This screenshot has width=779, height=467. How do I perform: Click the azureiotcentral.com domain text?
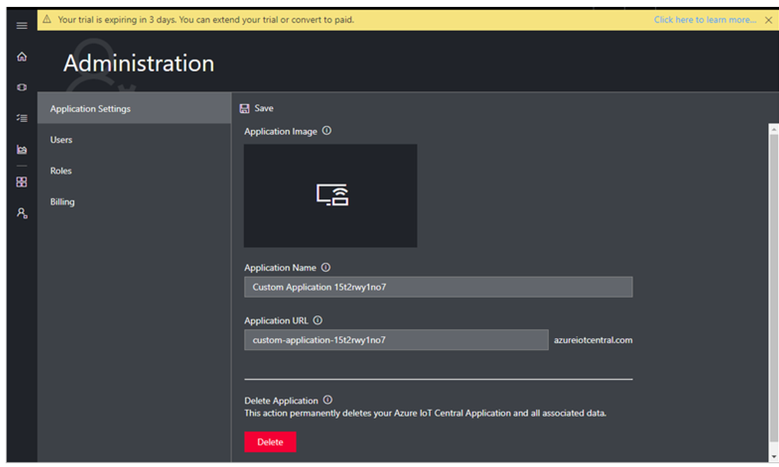point(592,340)
